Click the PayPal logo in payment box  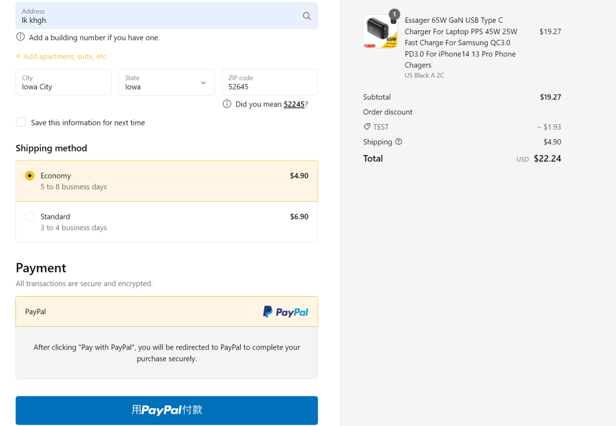[x=285, y=312]
